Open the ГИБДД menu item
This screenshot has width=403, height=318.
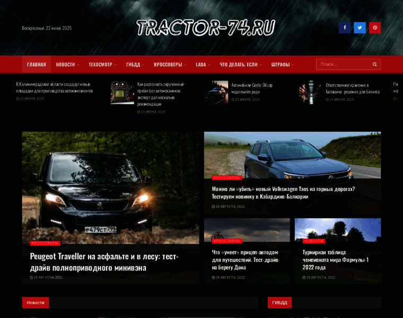(133, 65)
